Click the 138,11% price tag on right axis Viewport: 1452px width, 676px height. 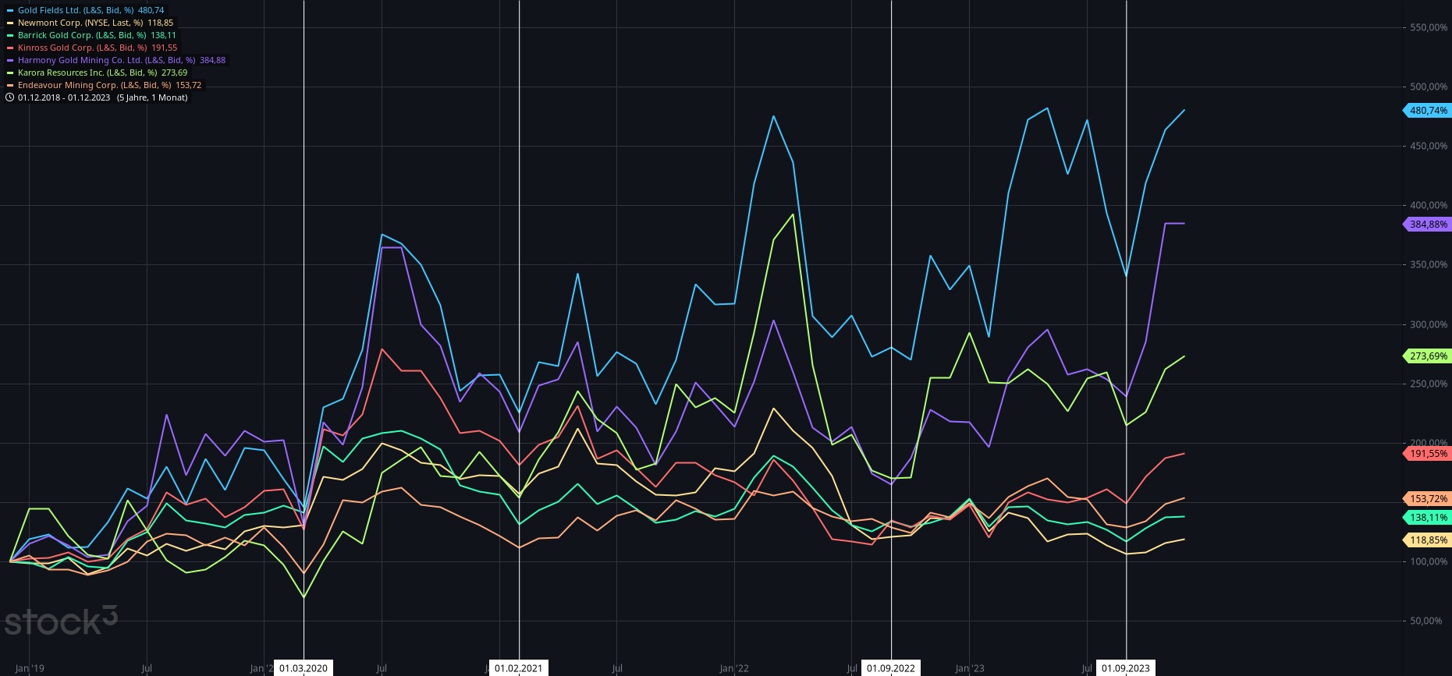tap(1427, 518)
